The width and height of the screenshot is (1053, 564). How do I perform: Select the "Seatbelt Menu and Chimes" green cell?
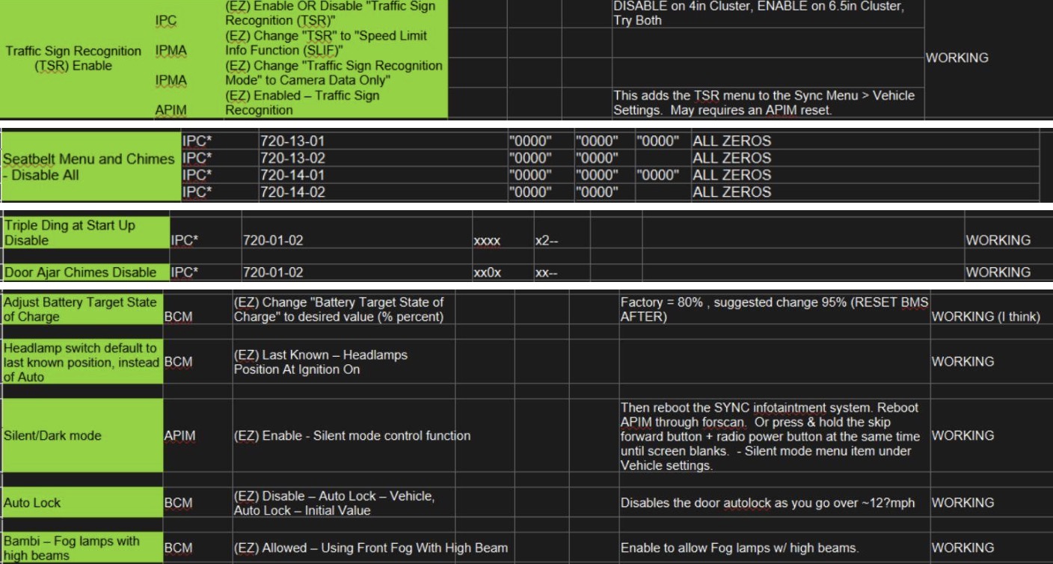(x=89, y=167)
